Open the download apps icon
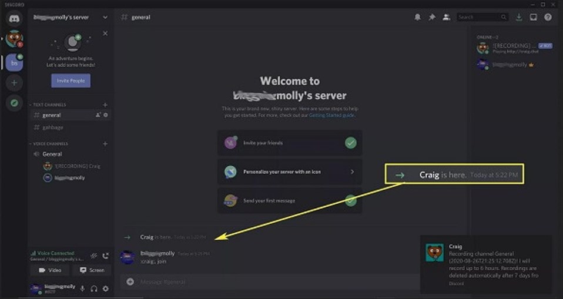 (519, 17)
